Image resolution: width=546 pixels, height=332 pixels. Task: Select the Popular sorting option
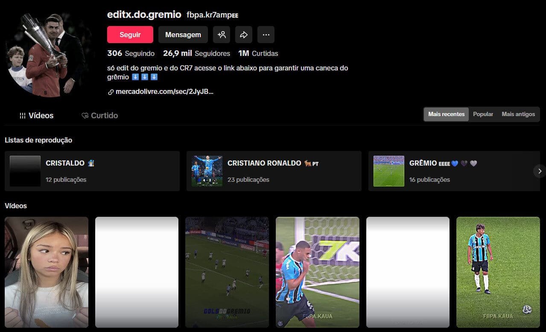coord(483,114)
